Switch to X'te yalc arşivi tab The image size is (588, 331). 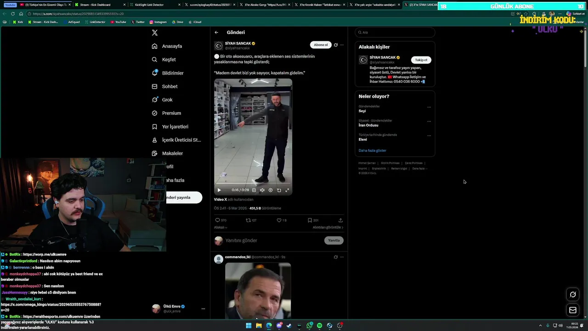[376, 5]
